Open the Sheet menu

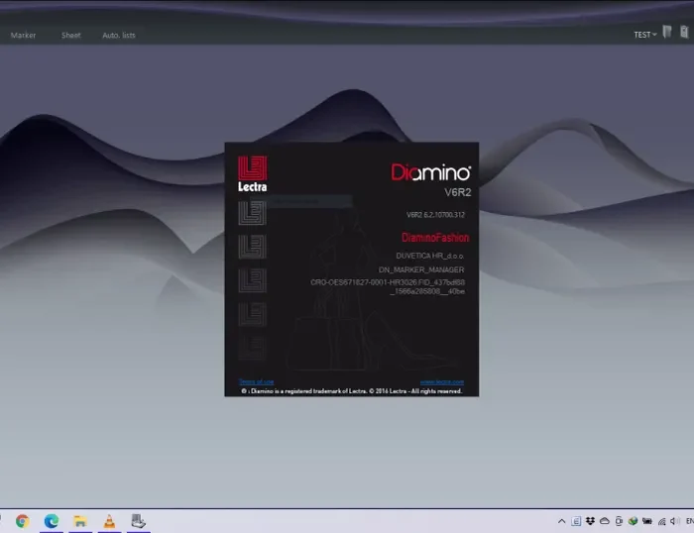tap(70, 35)
